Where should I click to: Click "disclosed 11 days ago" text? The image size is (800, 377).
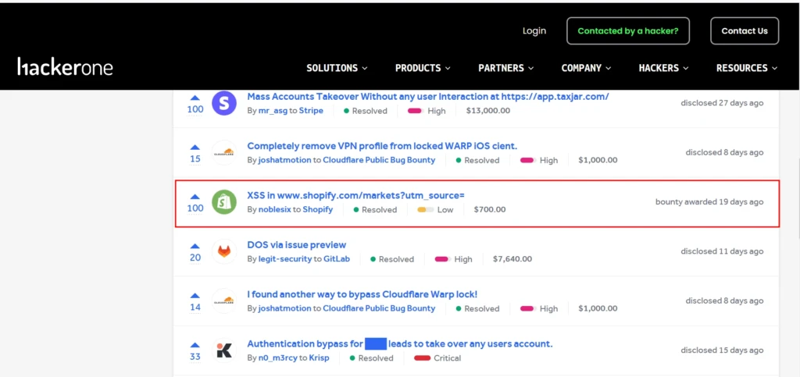(x=722, y=251)
